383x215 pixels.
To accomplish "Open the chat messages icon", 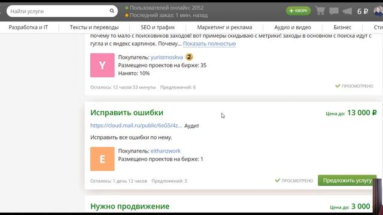I will coord(334,11).
